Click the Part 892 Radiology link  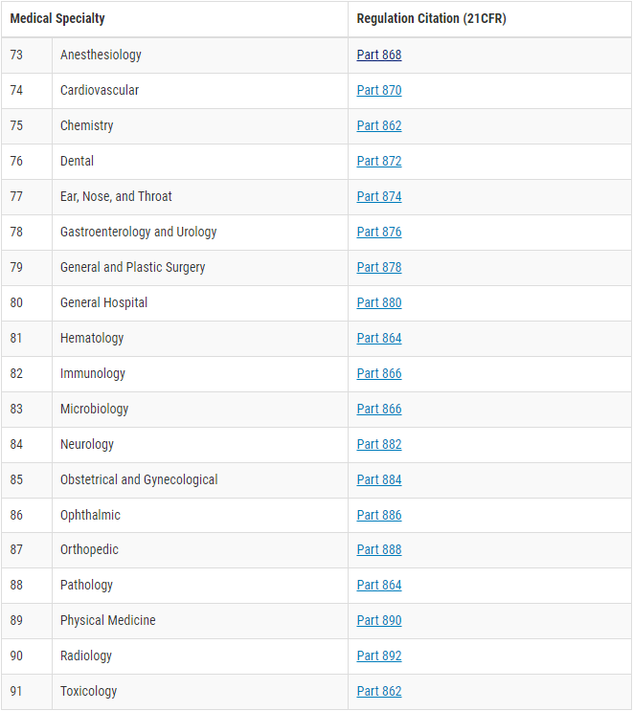click(379, 655)
